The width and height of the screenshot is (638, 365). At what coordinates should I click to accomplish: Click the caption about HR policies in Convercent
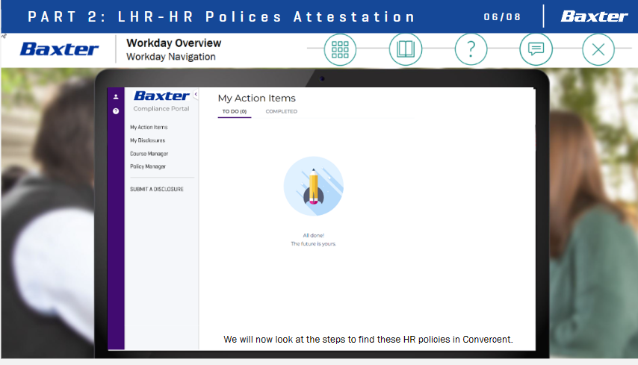[368, 340]
